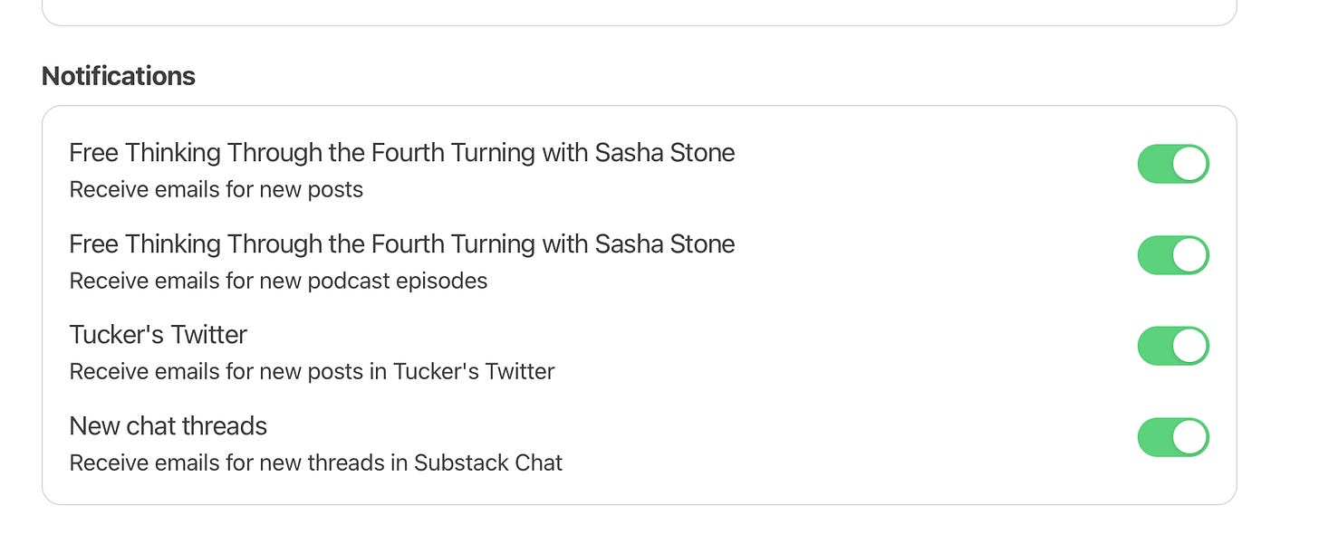This screenshot has width=1319, height=534.
Task: Click the Notifications section heading
Action: click(119, 76)
